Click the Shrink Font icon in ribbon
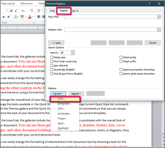 16,10
